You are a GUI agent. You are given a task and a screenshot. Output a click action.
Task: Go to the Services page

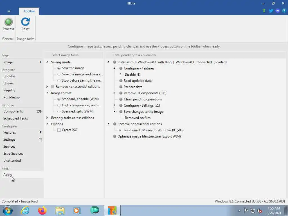point(22,146)
